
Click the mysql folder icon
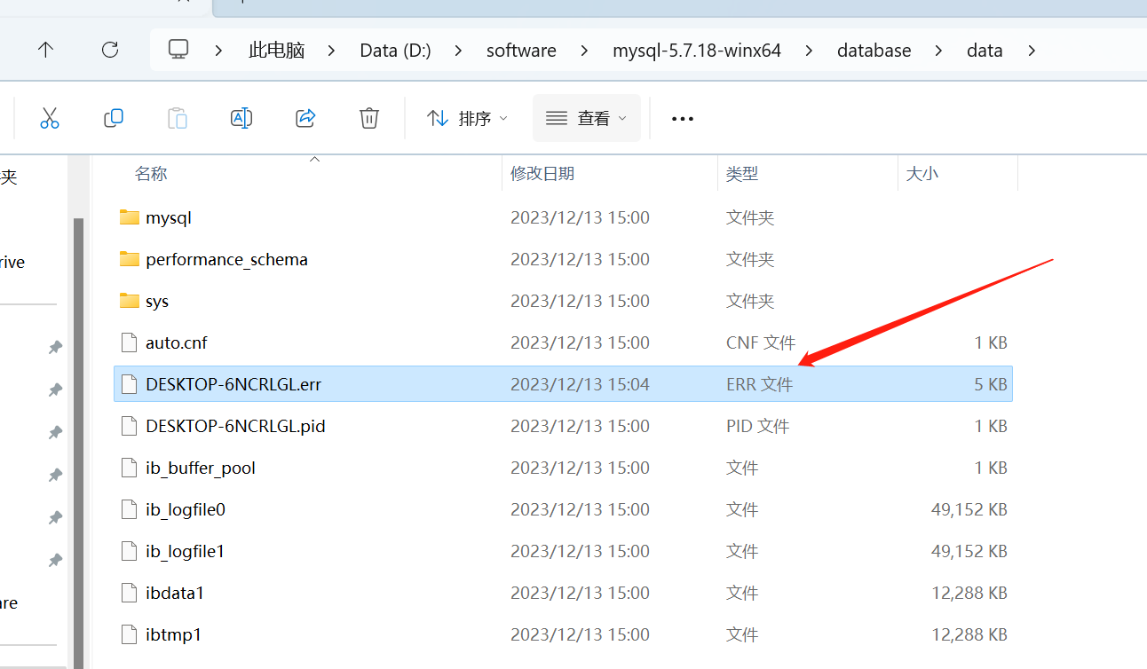click(x=130, y=217)
